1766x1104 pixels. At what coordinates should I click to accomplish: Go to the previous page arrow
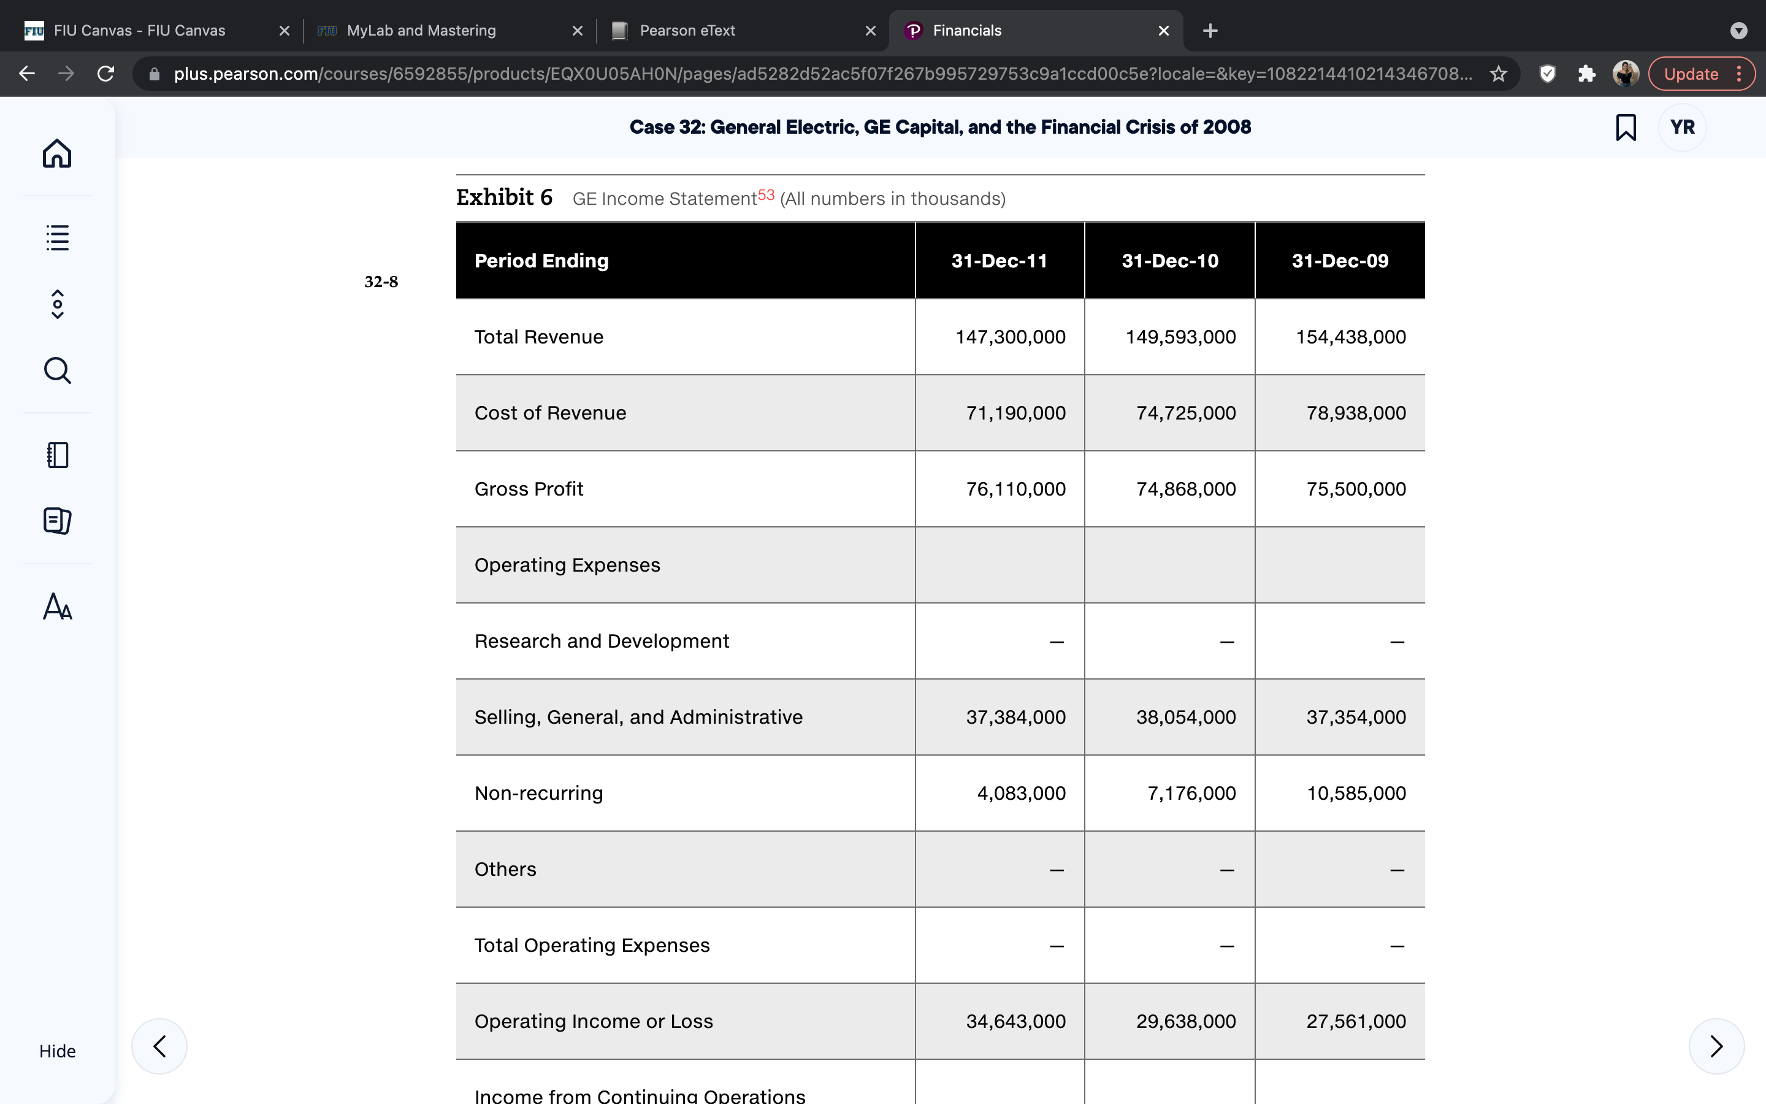coord(159,1046)
